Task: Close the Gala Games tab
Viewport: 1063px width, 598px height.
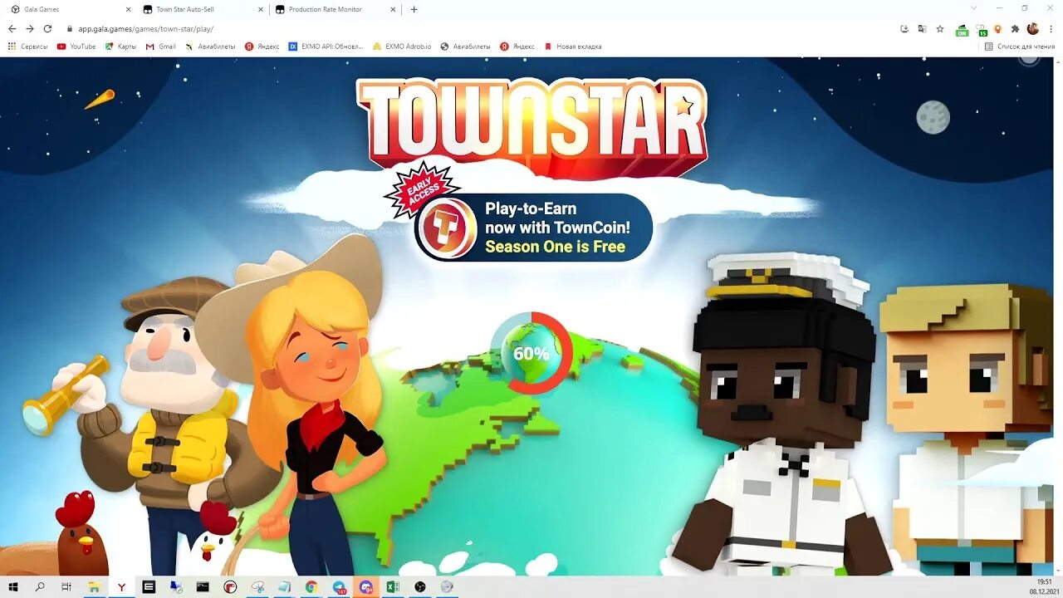Action: [128, 9]
